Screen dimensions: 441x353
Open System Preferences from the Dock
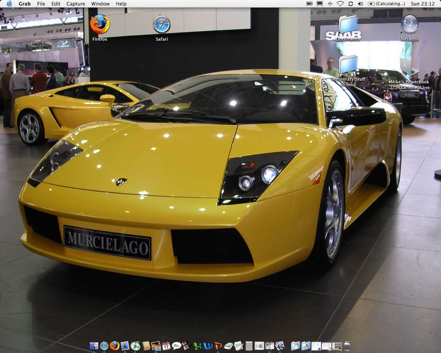259,346
